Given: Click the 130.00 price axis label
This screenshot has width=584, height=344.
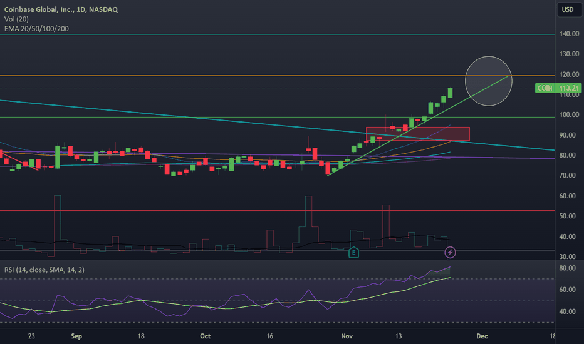Looking at the screenshot, I should pos(569,54).
